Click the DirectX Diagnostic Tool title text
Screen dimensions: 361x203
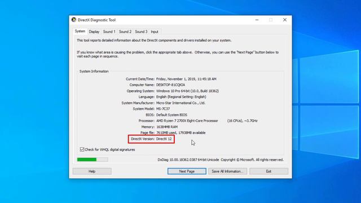pyautogui.click(x=96, y=20)
